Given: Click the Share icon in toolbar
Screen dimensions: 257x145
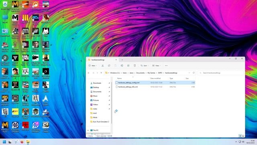Looking at the screenshot, I should coord(128,66).
